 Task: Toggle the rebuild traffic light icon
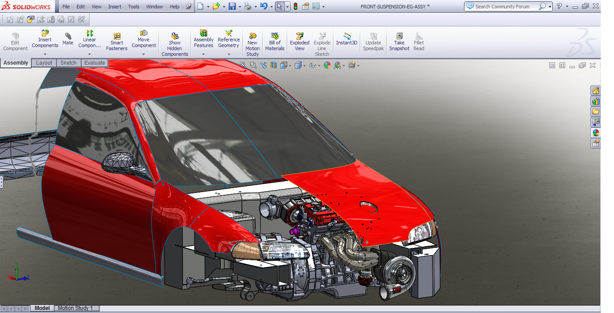295,7
